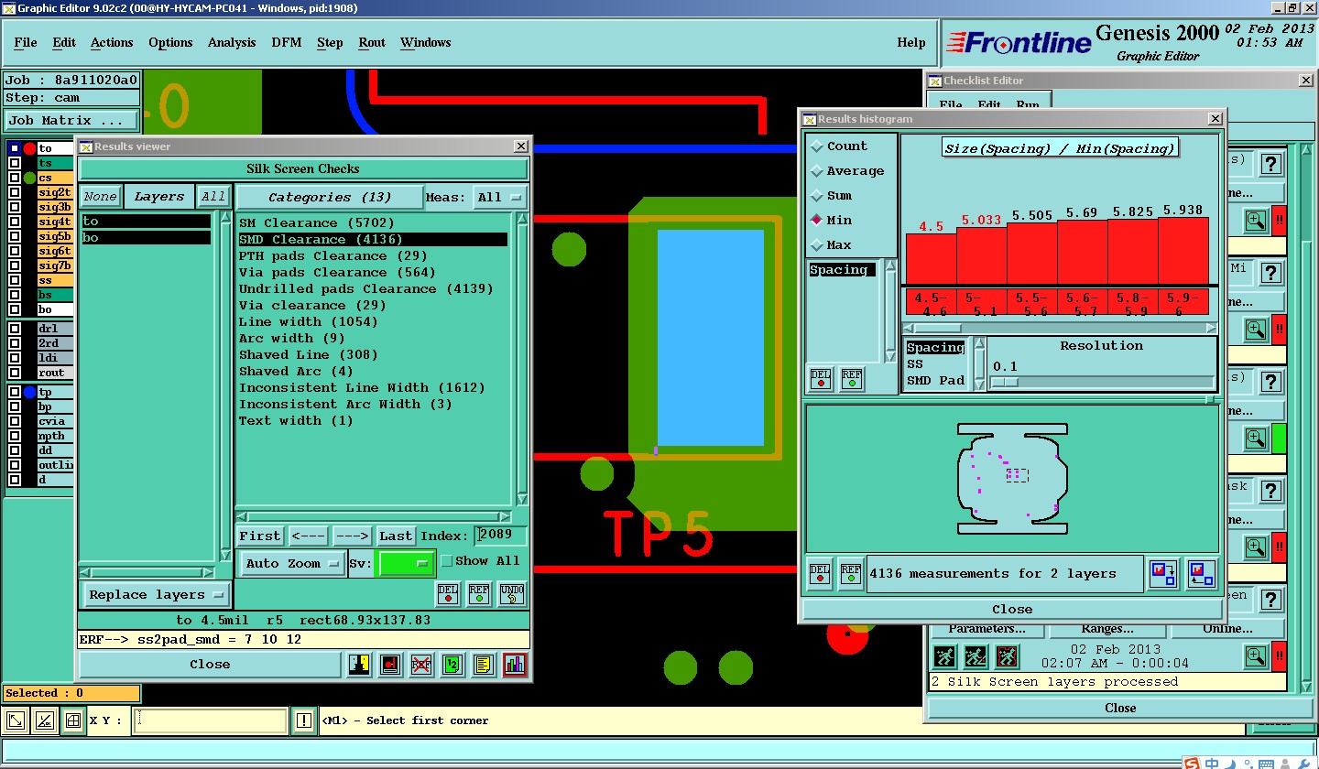
Task: Click the previous result '<---' button
Action: (308, 536)
